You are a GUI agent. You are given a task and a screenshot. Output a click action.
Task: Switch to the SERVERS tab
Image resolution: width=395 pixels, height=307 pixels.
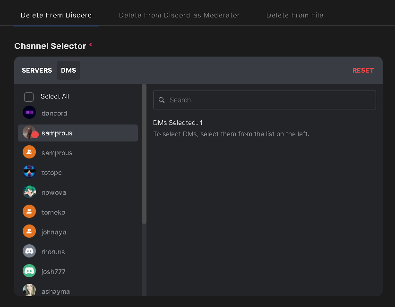37,70
